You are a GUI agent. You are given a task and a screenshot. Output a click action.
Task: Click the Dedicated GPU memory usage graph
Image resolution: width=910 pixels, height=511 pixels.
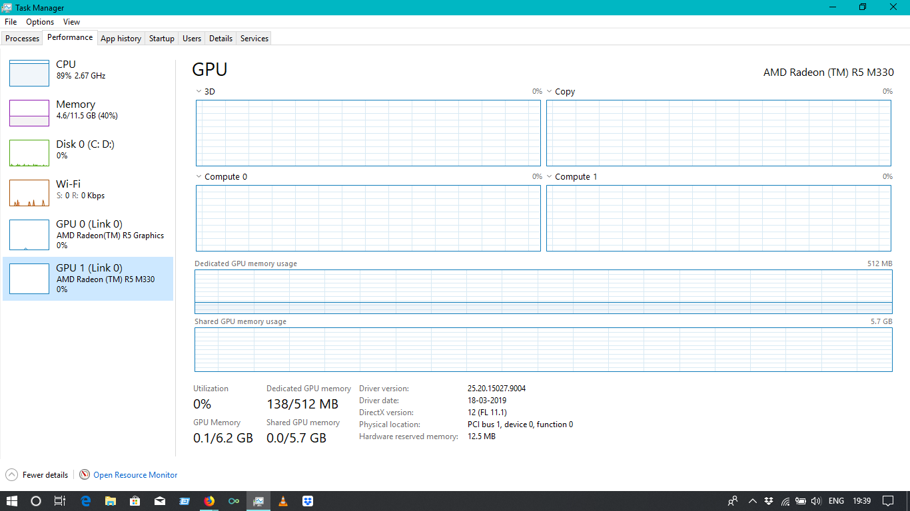coord(544,291)
